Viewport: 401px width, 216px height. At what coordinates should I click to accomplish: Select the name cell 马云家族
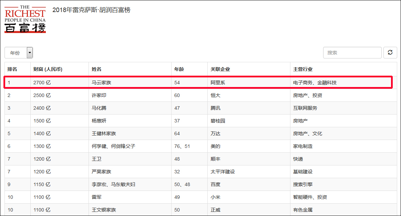101,83
